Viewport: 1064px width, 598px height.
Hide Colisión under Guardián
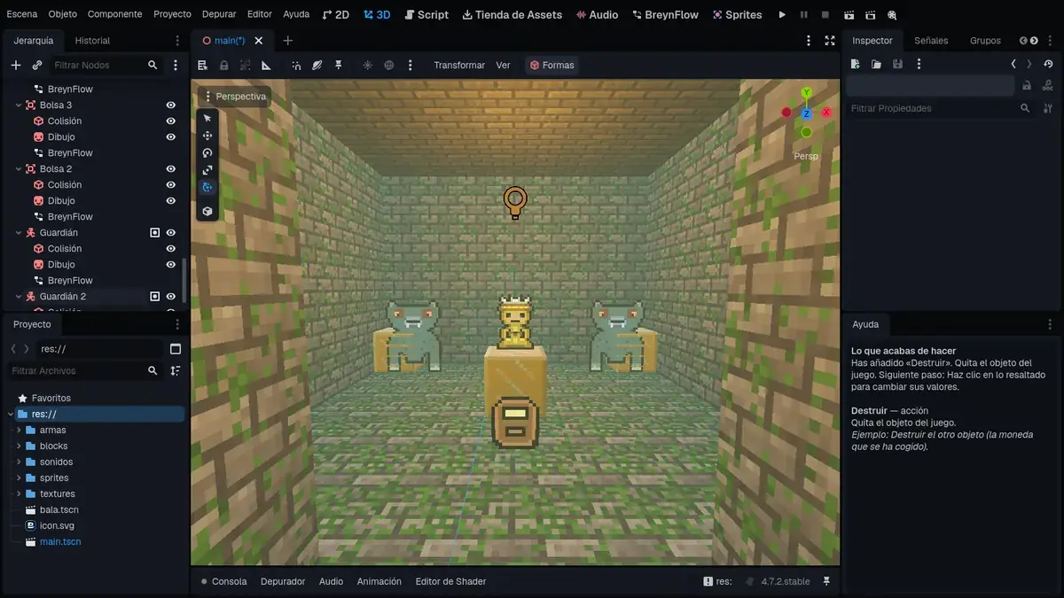[171, 249]
